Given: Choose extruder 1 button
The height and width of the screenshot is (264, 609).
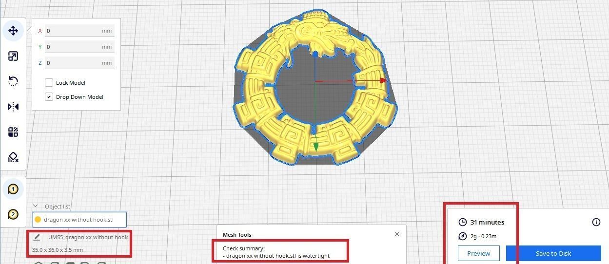Looking at the screenshot, I should pos(13,189).
